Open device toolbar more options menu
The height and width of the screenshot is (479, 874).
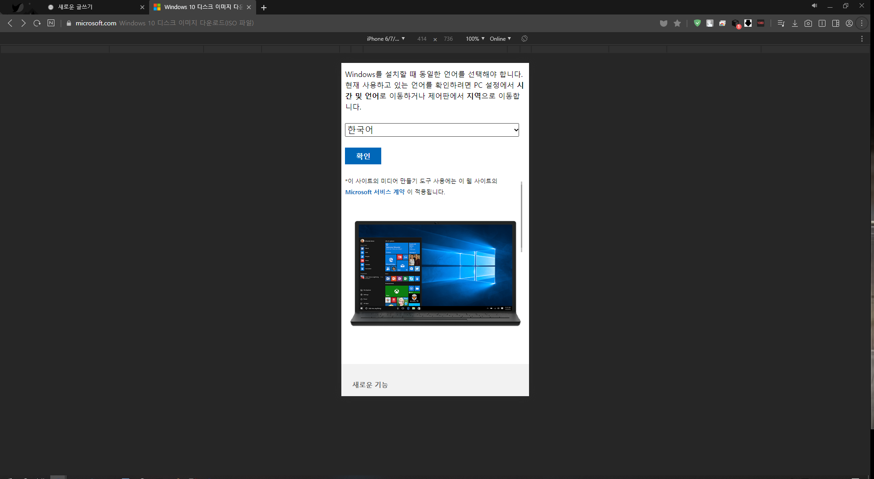tap(862, 39)
